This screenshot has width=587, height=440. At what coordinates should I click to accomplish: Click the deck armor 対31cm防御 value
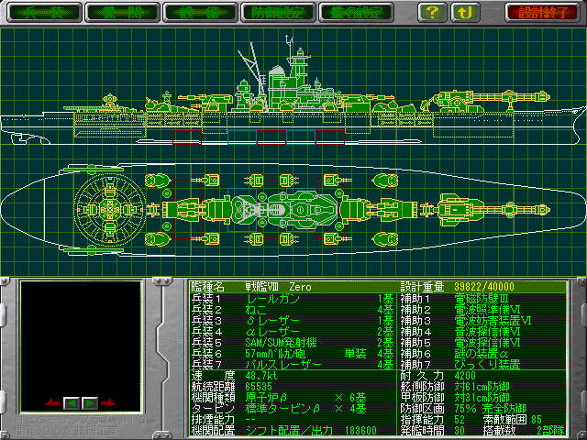point(482,397)
